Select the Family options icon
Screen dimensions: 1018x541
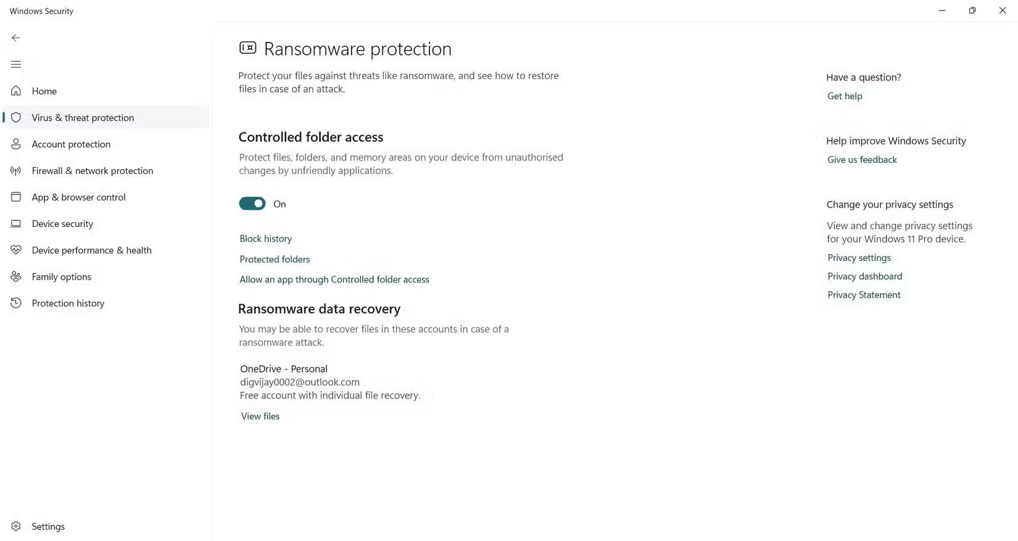click(x=15, y=276)
